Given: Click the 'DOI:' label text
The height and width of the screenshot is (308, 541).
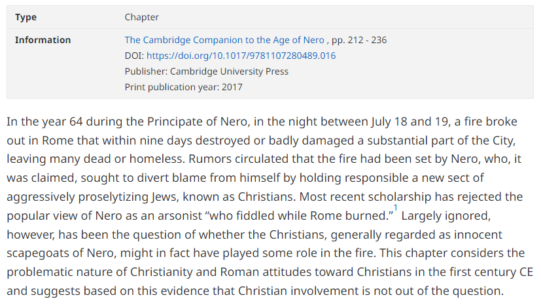Looking at the screenshot, I should point(134,56).
